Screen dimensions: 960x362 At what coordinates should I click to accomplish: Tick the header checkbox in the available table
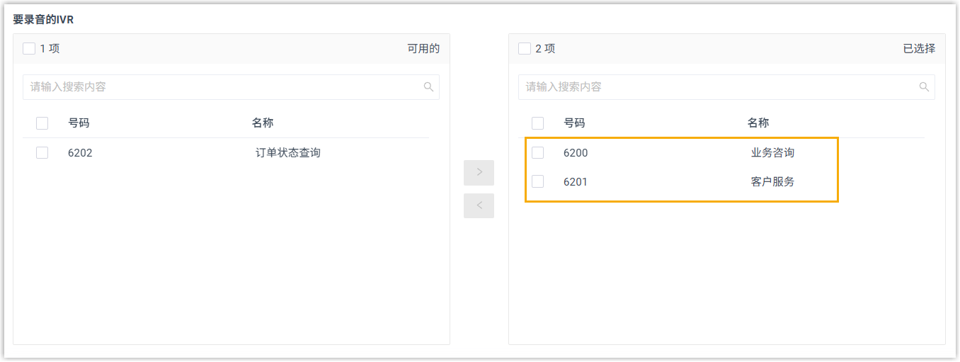click(42, 123)
